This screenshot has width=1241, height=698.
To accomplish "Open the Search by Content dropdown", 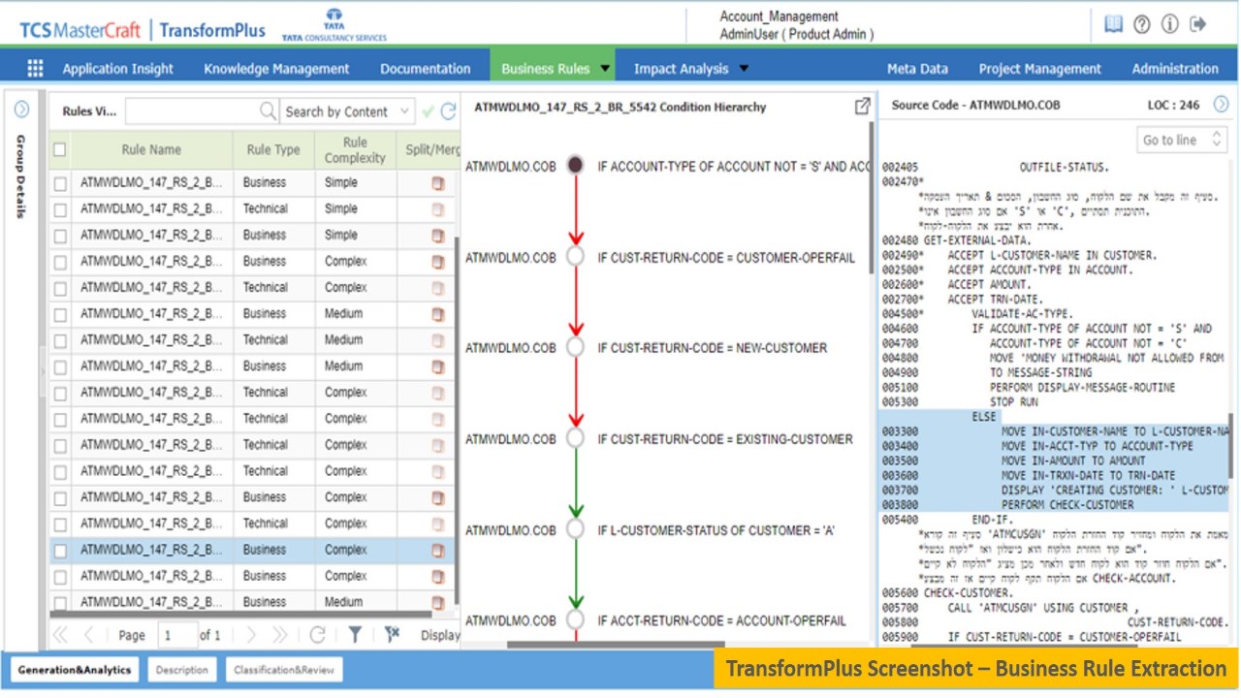I will (x=347, y=111).
